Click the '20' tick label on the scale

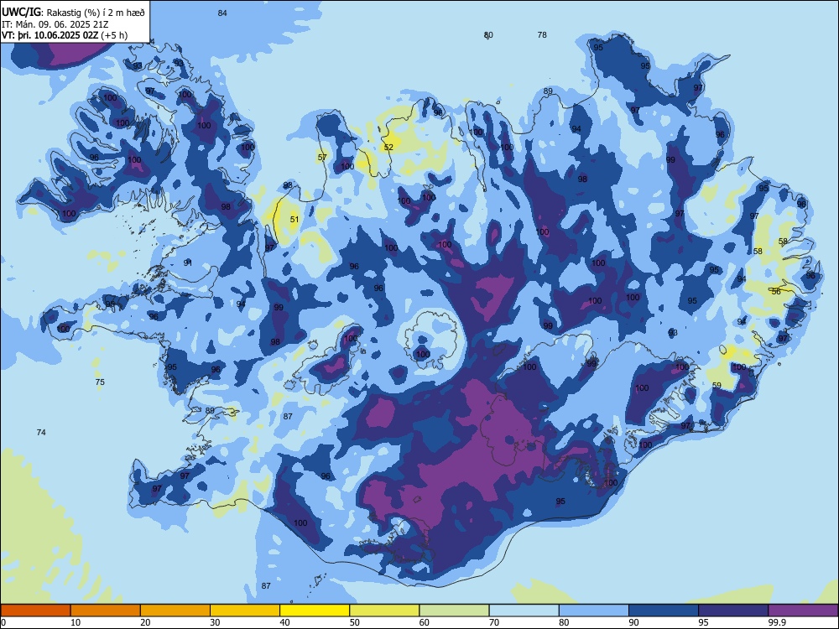(145, 622)
